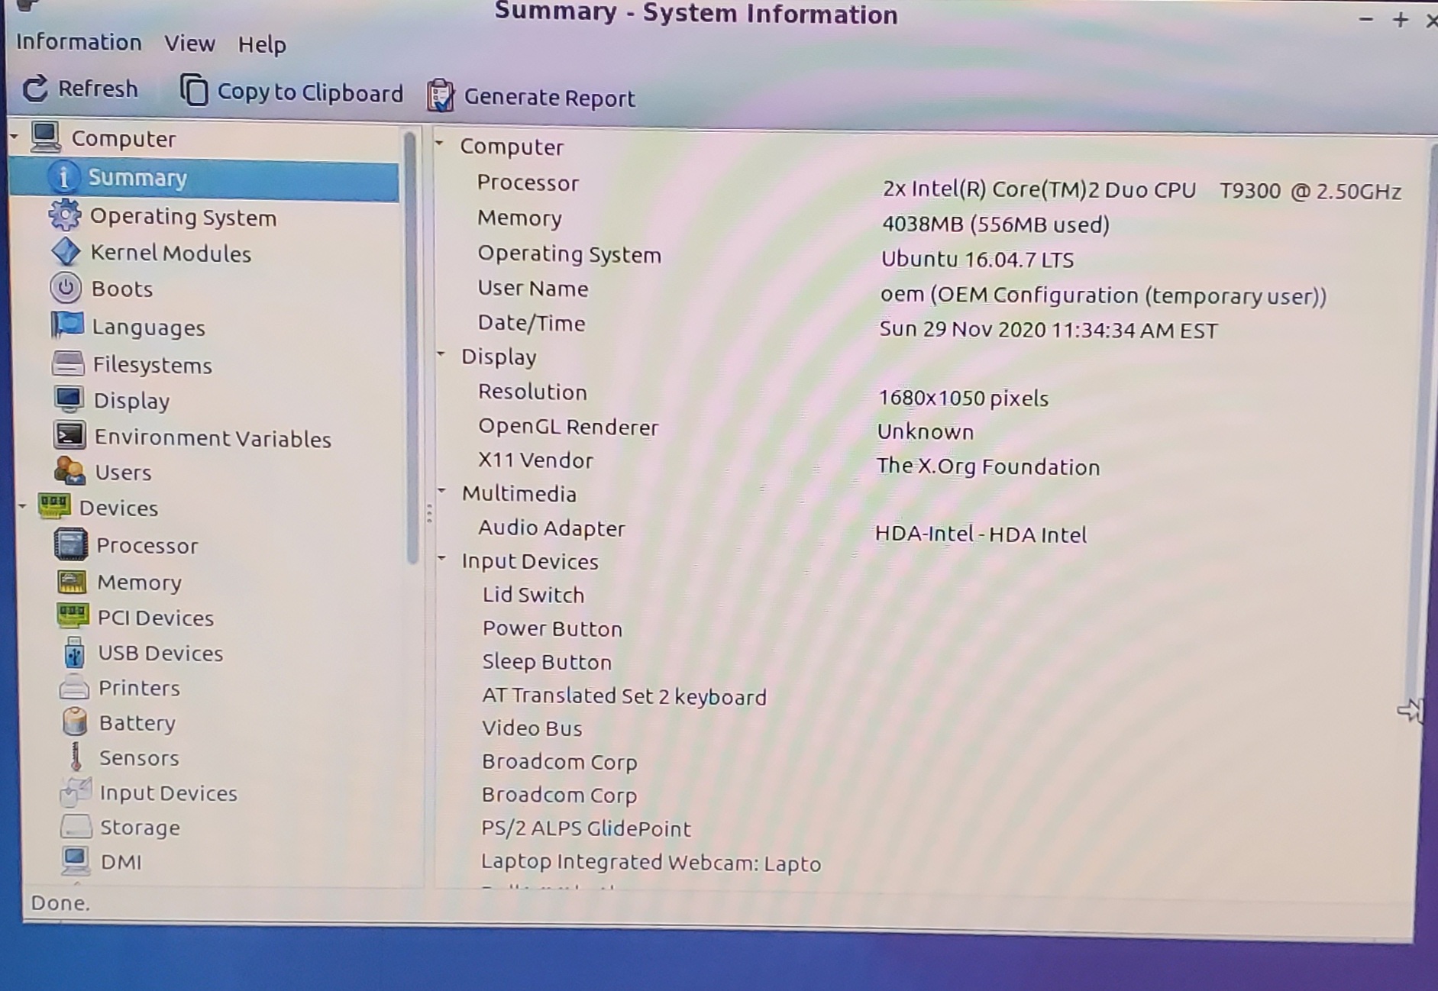Select Environment Variables in the sidebar

click(212, 438)
